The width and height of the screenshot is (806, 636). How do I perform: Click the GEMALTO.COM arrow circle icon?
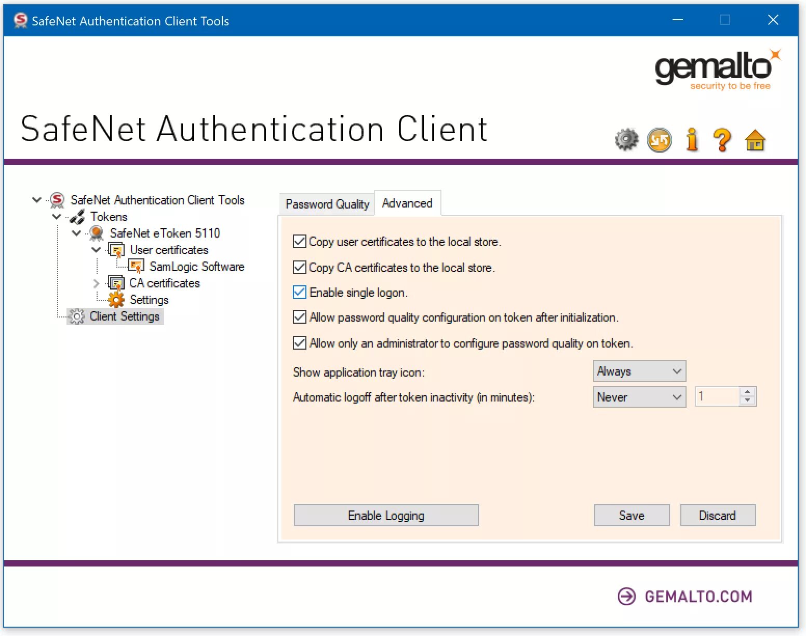pyautogui.click(x=626, y=597)
